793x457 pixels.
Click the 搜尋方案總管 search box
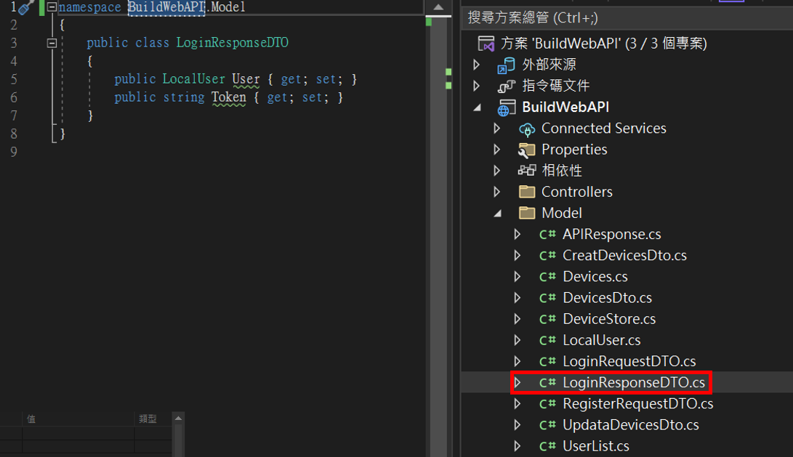click(x=627, y=18)
